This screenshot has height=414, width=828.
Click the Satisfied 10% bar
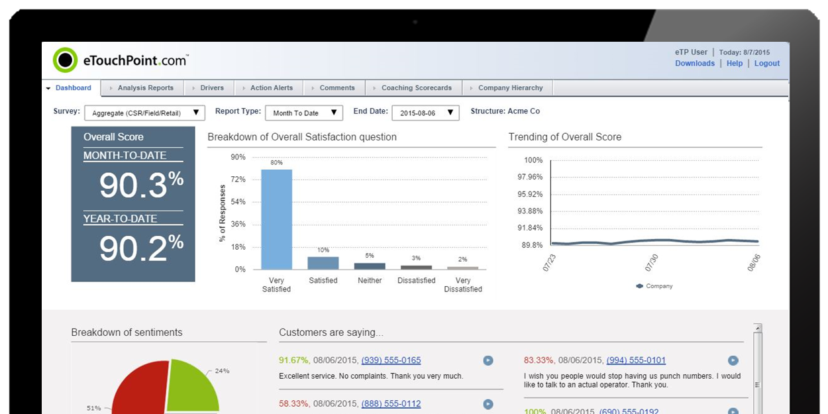[323, 263]
